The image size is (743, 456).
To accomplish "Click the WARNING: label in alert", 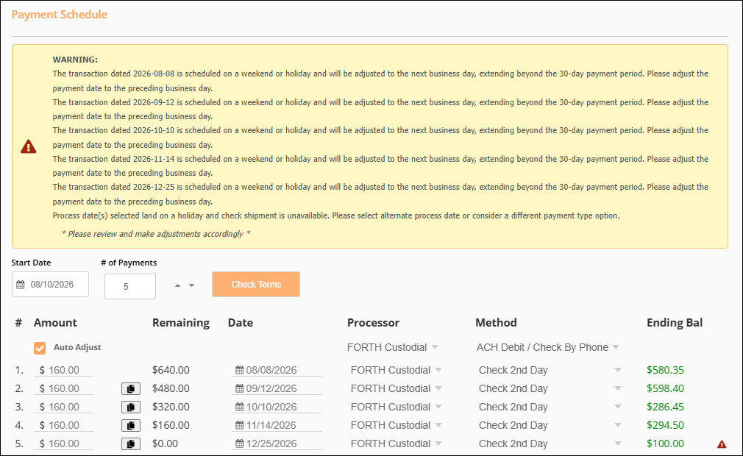I will [75, 60].
